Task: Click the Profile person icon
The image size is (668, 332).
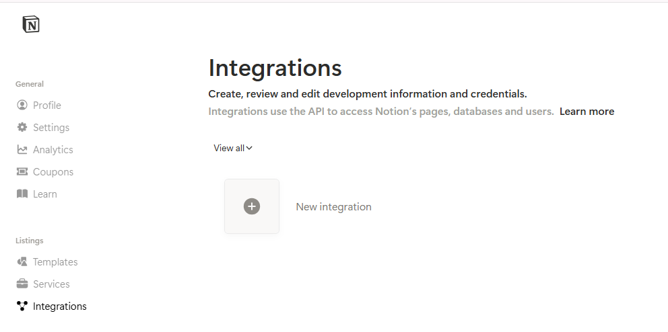Action: (x=22, y=105)
